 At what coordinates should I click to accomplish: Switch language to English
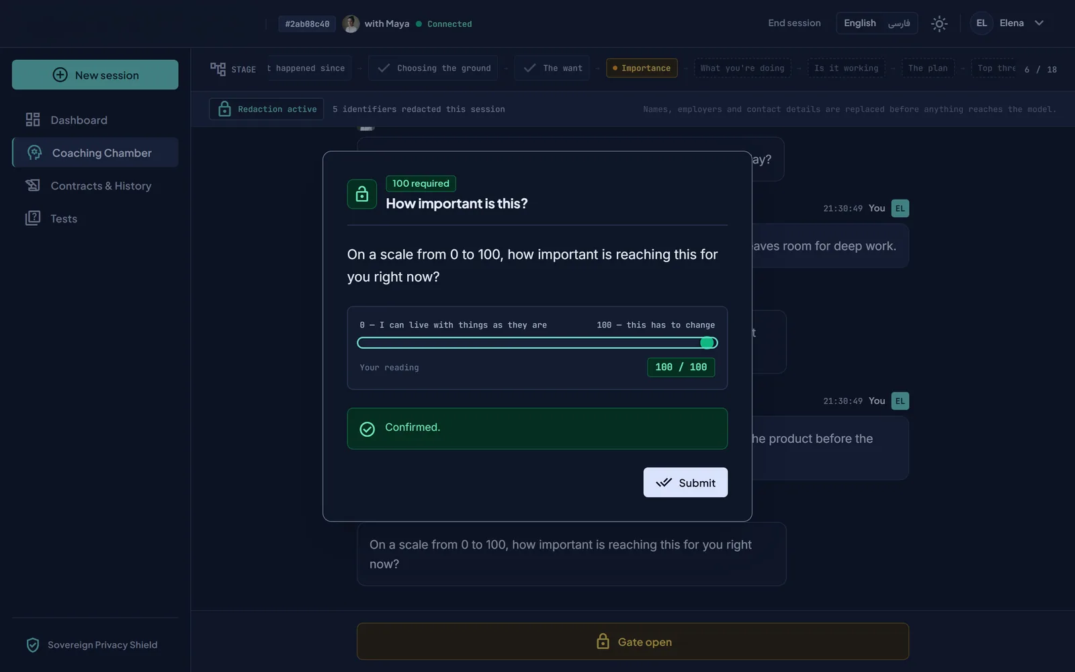click(x=859, y=23)
